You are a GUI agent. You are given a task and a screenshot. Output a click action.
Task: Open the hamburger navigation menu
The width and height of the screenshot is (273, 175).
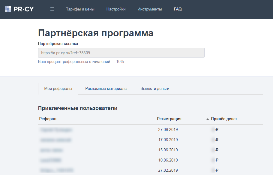click(x=52, y=9)
